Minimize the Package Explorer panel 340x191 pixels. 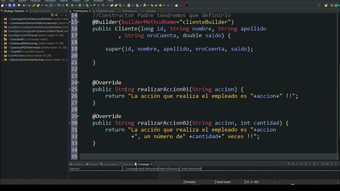[61, 10]
